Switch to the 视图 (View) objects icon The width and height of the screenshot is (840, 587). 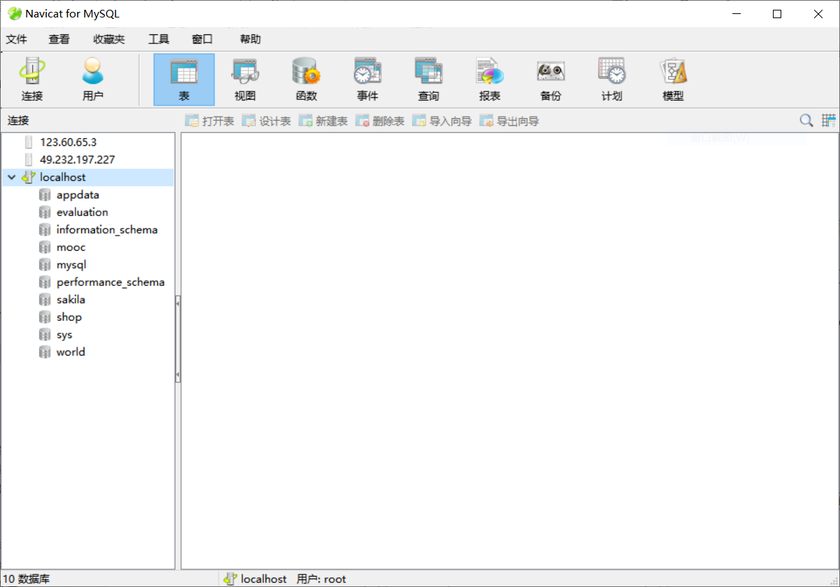point(245,80)
